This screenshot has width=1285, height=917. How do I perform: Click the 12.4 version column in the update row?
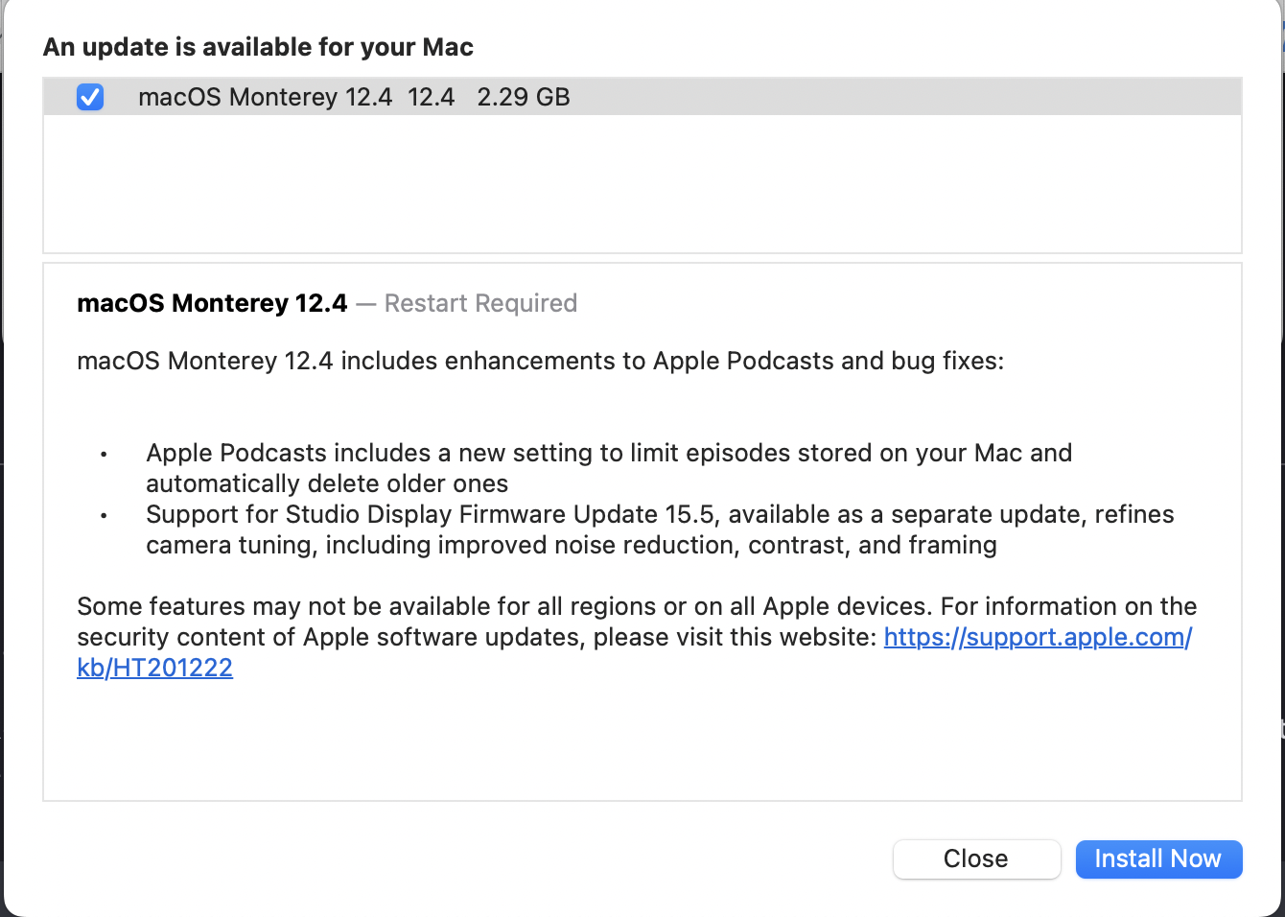[431, 97]
